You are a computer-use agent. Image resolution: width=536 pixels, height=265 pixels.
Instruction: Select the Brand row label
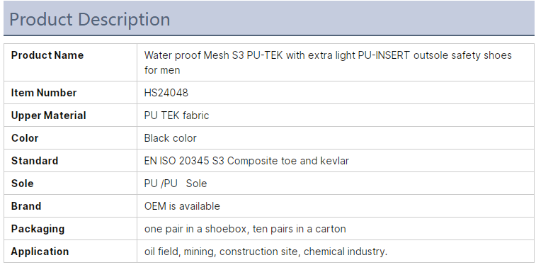click(x=26, y=206)
